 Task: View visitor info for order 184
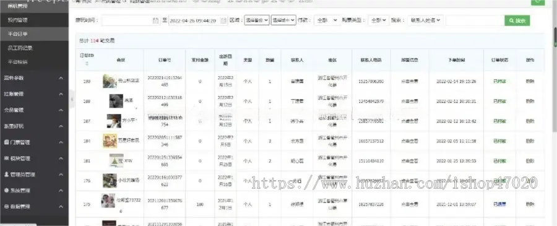click(x=409, y=141)
